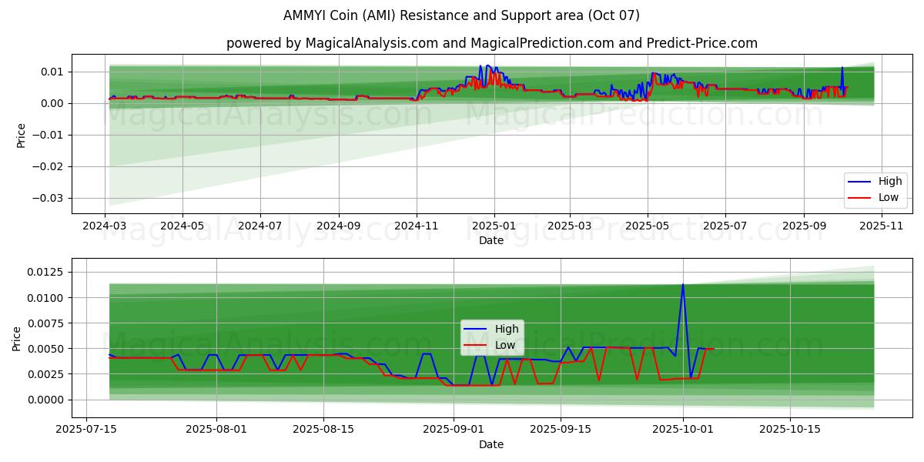Click the 2024-03 date tick label

coord(105,226)
